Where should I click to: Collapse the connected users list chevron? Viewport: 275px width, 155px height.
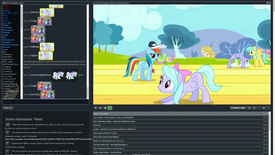[x=3, y=3]
